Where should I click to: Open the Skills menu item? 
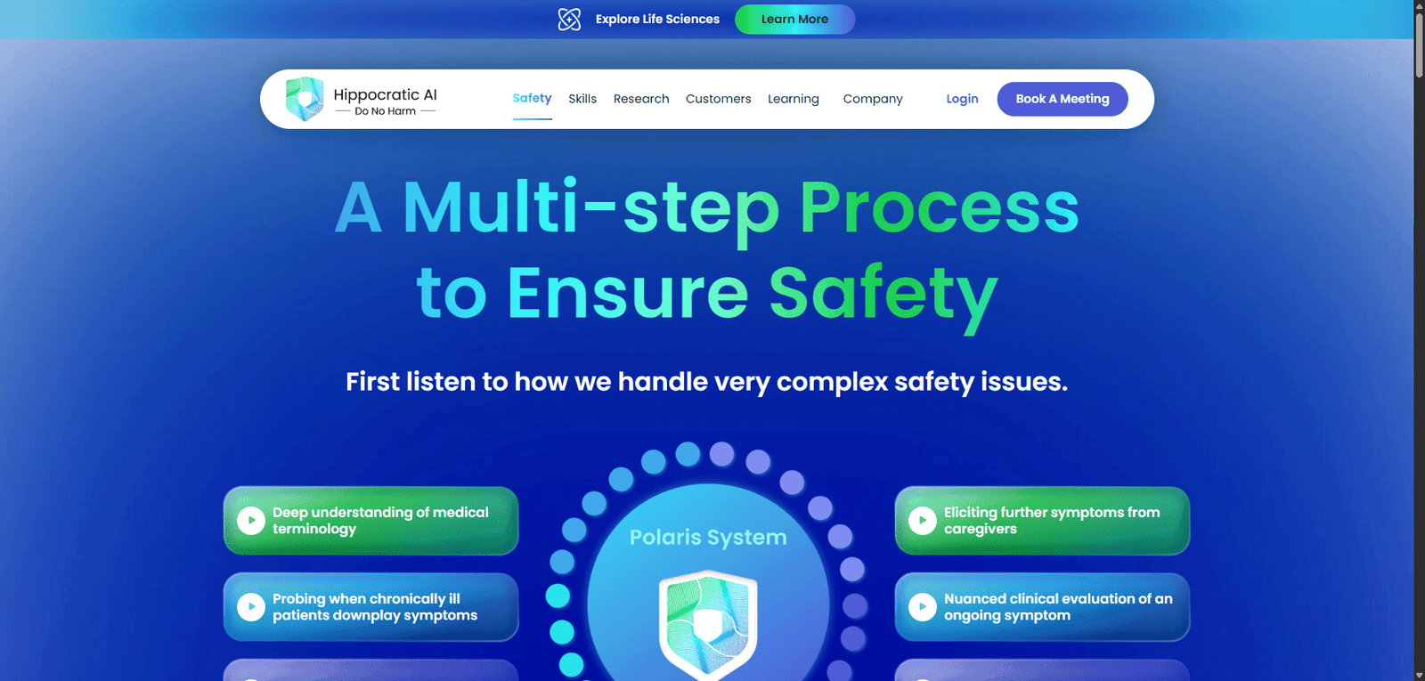coord(582,99)
